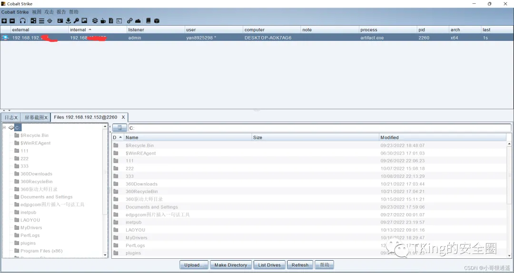The image size is (514, 273).
Task: Select the 222 folder row in file list
Action: 309,168
